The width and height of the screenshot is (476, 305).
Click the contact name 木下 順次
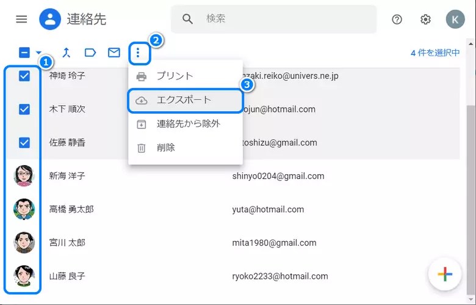pos(67,109)
